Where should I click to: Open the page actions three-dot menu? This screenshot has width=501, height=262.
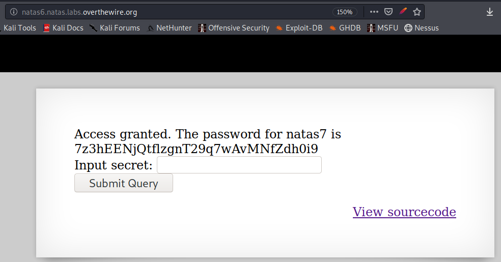374,12
